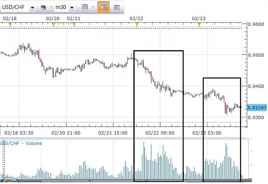Click the 02/18 03:30 time axis label
Viewport: 268px width, 184px height.
(19, 133)
